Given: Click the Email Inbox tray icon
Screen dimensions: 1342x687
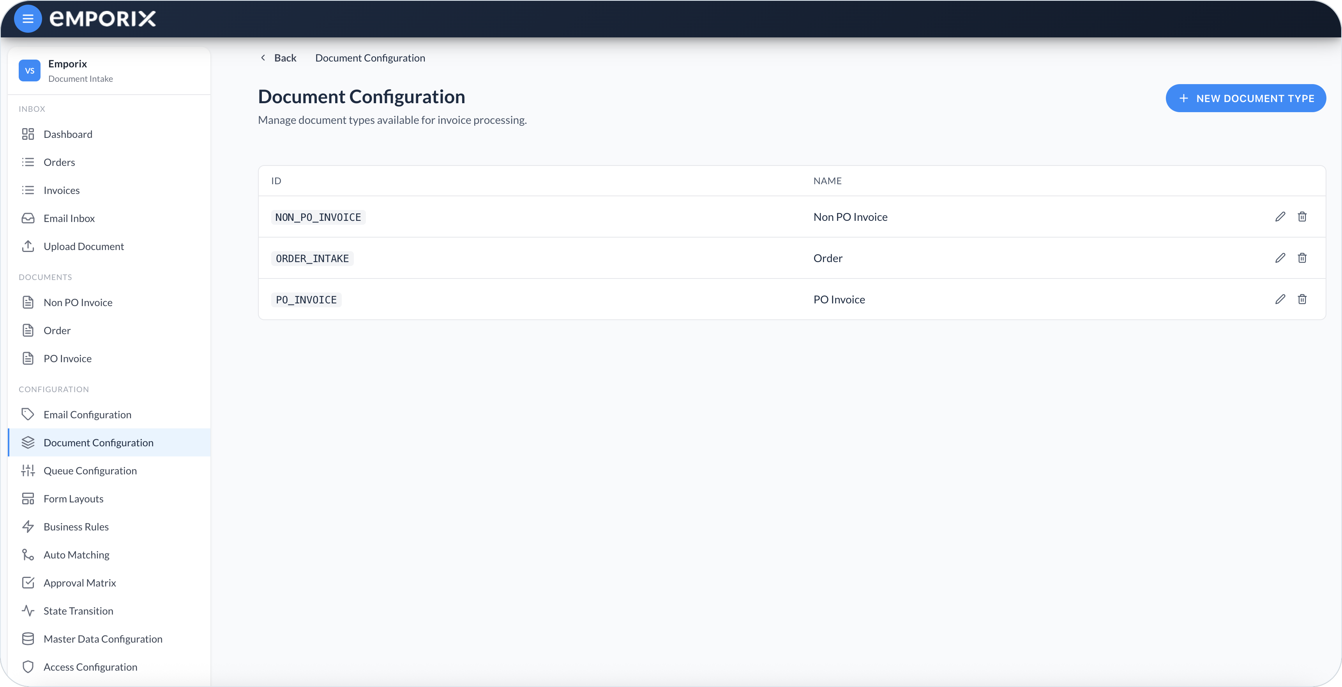Looking at the screenshot, I should 28,218.
